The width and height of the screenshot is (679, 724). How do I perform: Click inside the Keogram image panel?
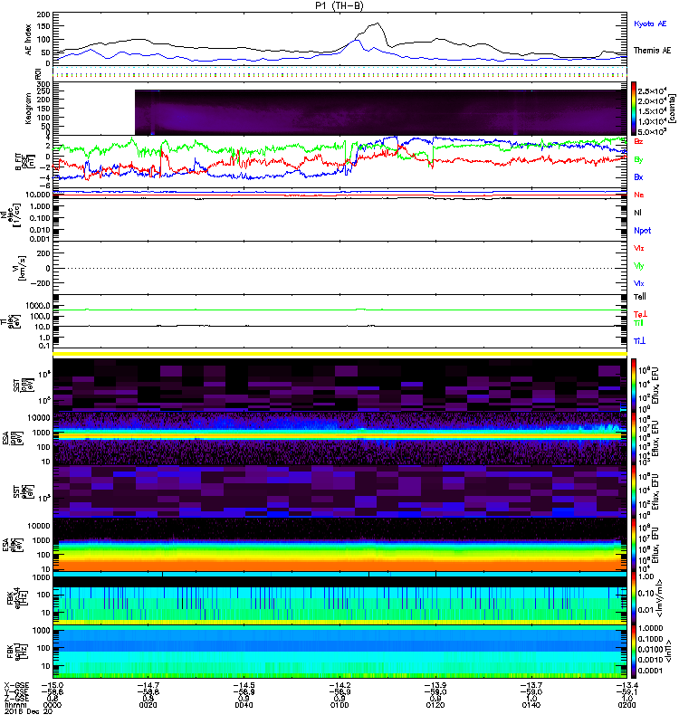coord(380,112)
